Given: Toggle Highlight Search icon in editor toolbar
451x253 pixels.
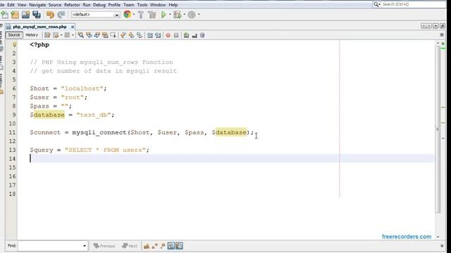Looking at the screenshot, I should tap(105, 35).
